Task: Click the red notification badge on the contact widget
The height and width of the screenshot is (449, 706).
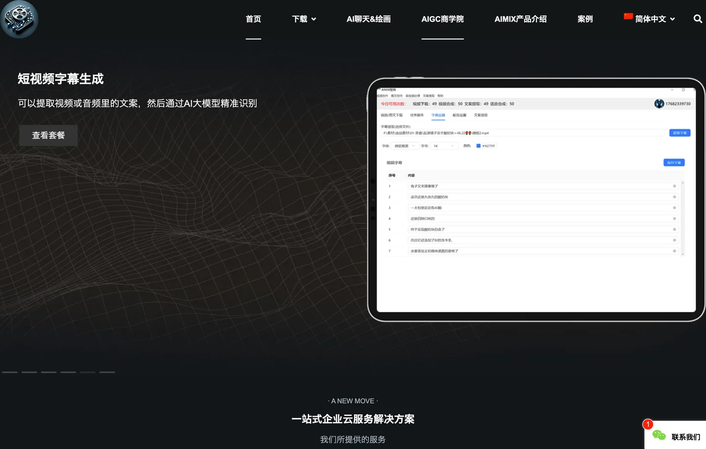Action: pos(648,424)
